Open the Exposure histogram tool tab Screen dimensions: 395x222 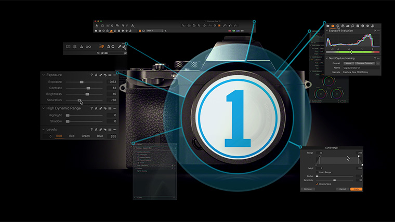[348, 26]
